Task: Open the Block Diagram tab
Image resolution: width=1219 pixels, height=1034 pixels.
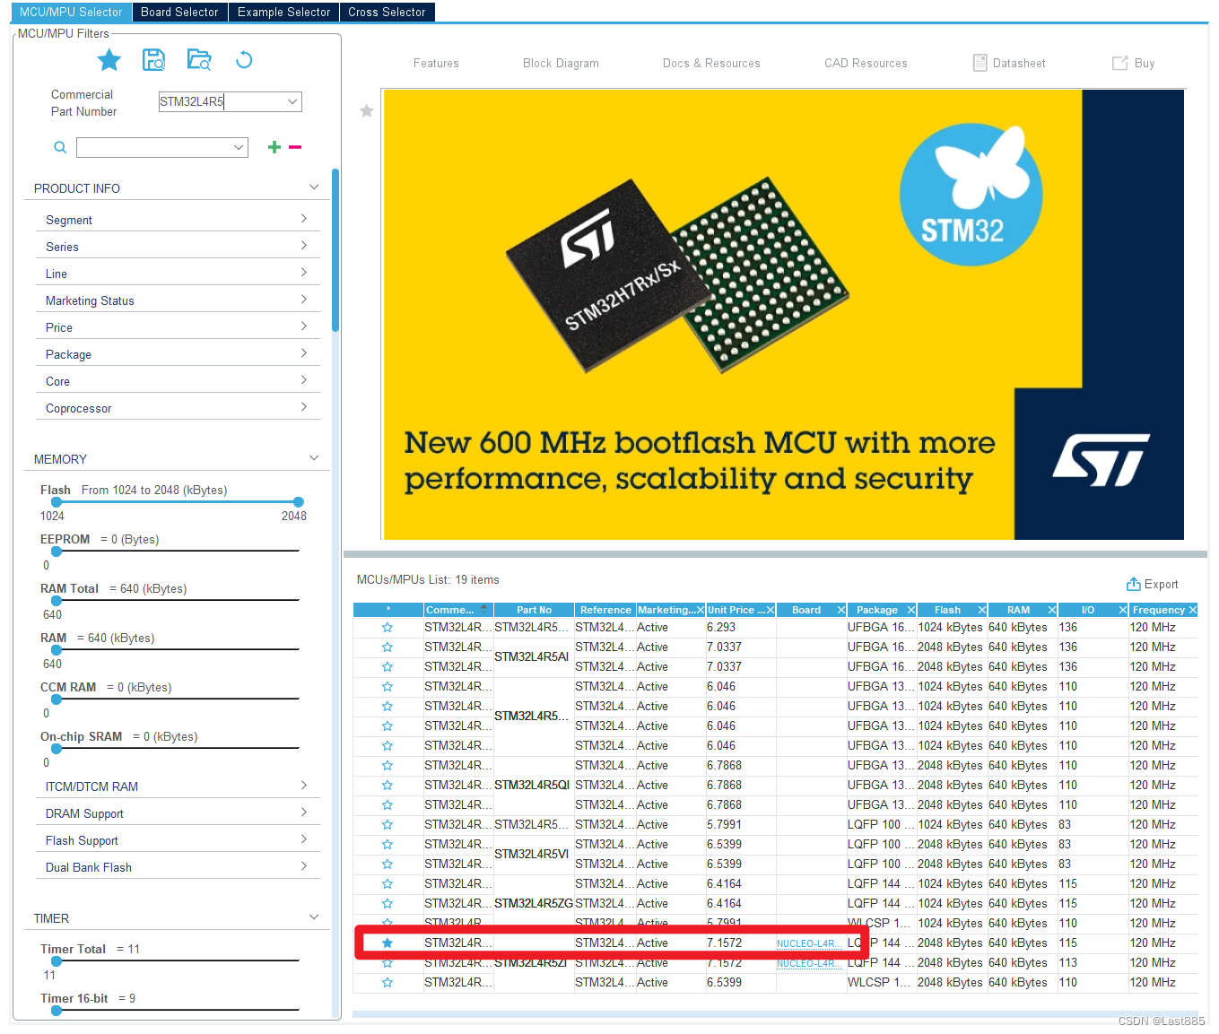Action: 561,63
